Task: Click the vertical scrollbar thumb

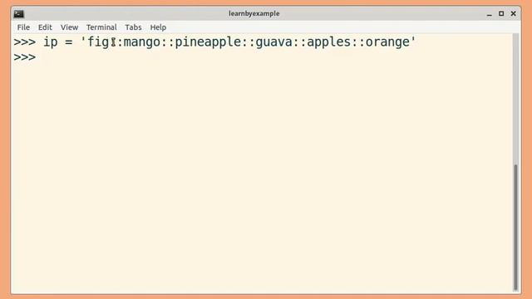Action: (515, 227)
